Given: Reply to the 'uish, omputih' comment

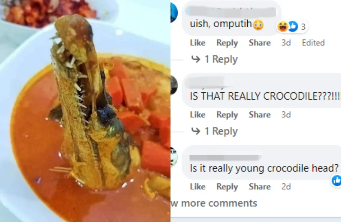Looking at the screenshot, I should (x=227, y=43).
